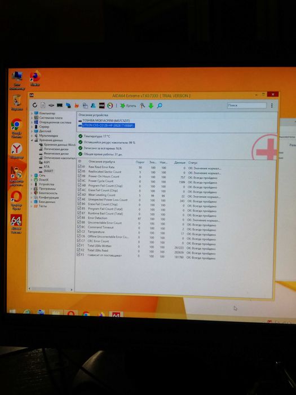Sort by the Описание атрибута column header
296x395 pixels.
pyautogui.click(x=101, y=162)
